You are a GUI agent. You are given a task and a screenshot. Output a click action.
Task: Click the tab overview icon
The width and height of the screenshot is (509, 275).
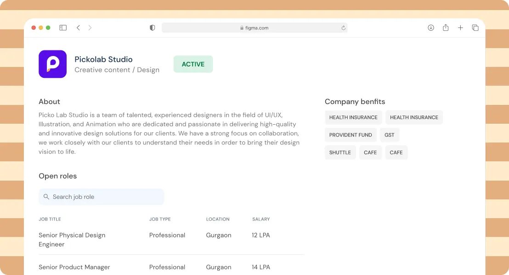[x=475, y=27]
